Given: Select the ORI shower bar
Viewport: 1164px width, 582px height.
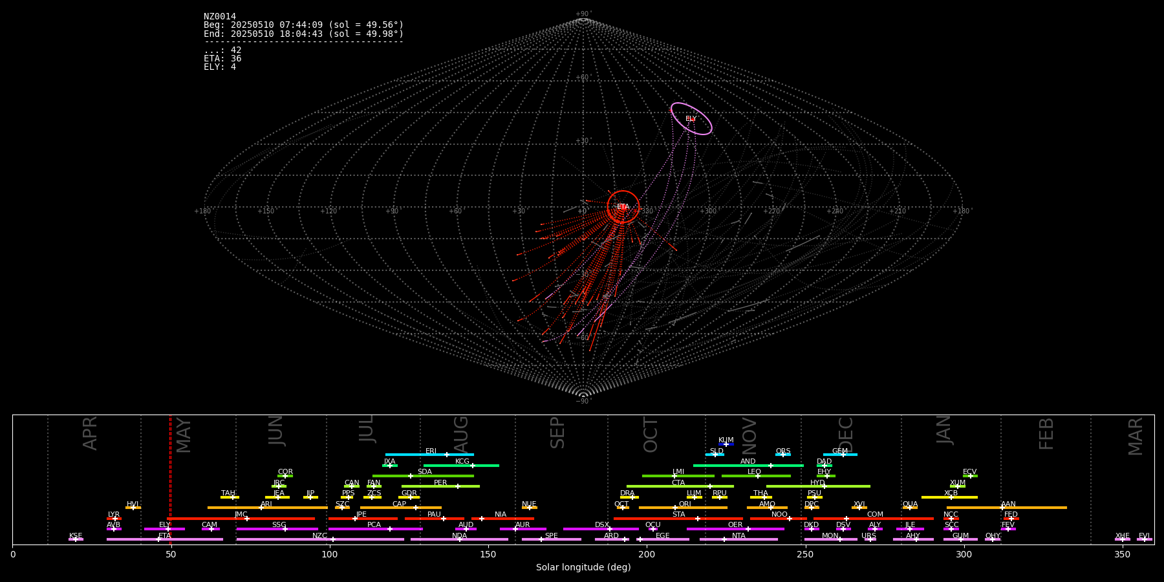Looking at the screenshot, I should pyautogui.click(x=683, y=508).
